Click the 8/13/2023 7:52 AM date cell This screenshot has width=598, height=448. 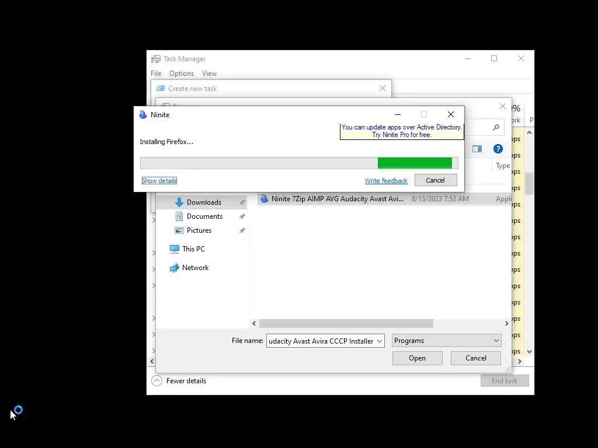tap(440, 199)
